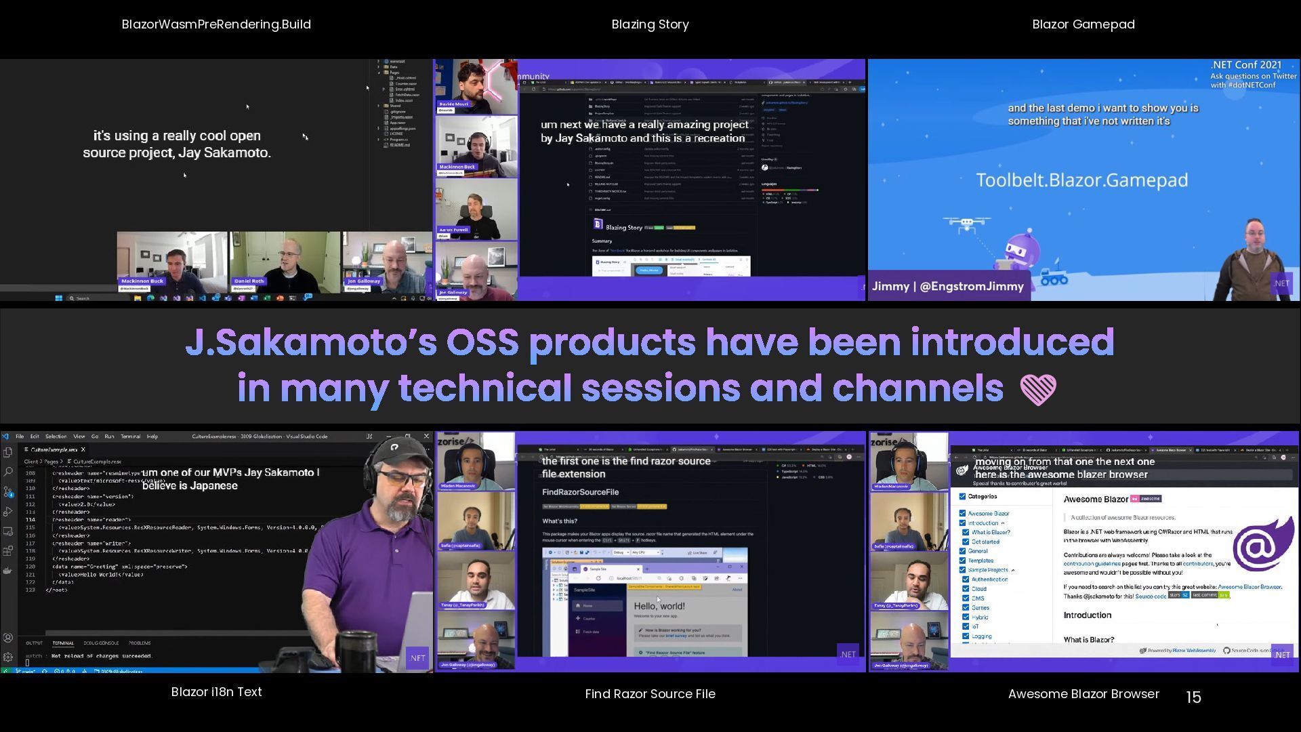Open Remote Explorer icon in VS Code sidebar
The width and height of the screenshot is (1301, 732).
pyautogui.click(x=8, y=531)
